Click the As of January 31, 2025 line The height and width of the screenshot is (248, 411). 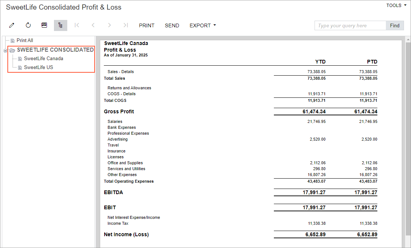[126, 55]
